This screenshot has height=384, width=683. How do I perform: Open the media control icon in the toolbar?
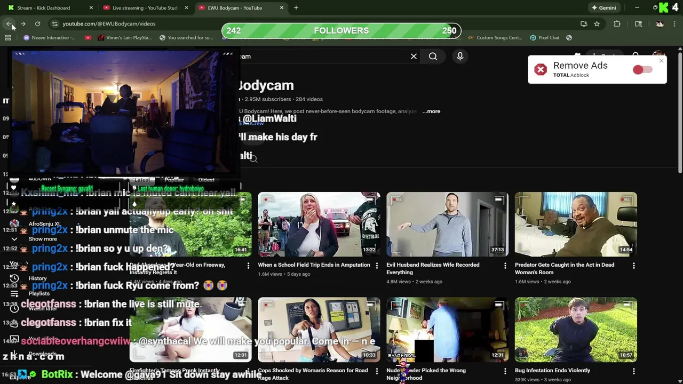point(638,23)
